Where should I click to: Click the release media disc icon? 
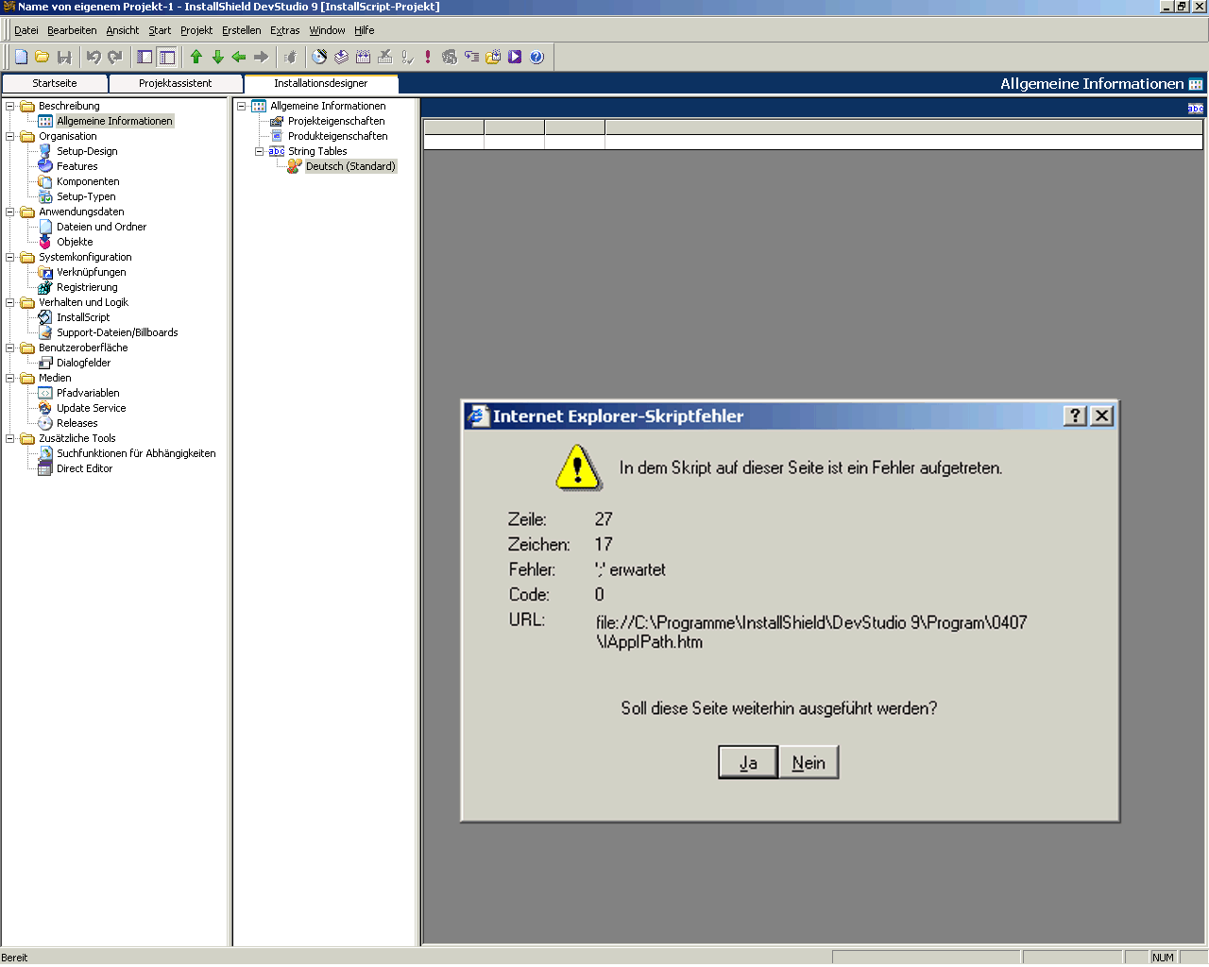click(x=319, y=58)
